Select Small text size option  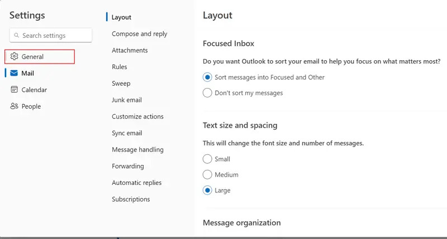click(207, 159)
